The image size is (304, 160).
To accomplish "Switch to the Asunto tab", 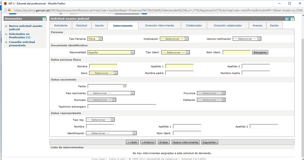I will pos(99,25).
